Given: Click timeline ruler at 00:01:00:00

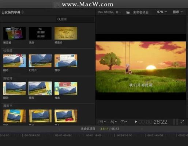Looking at the screenshot, I should (63, 135).
